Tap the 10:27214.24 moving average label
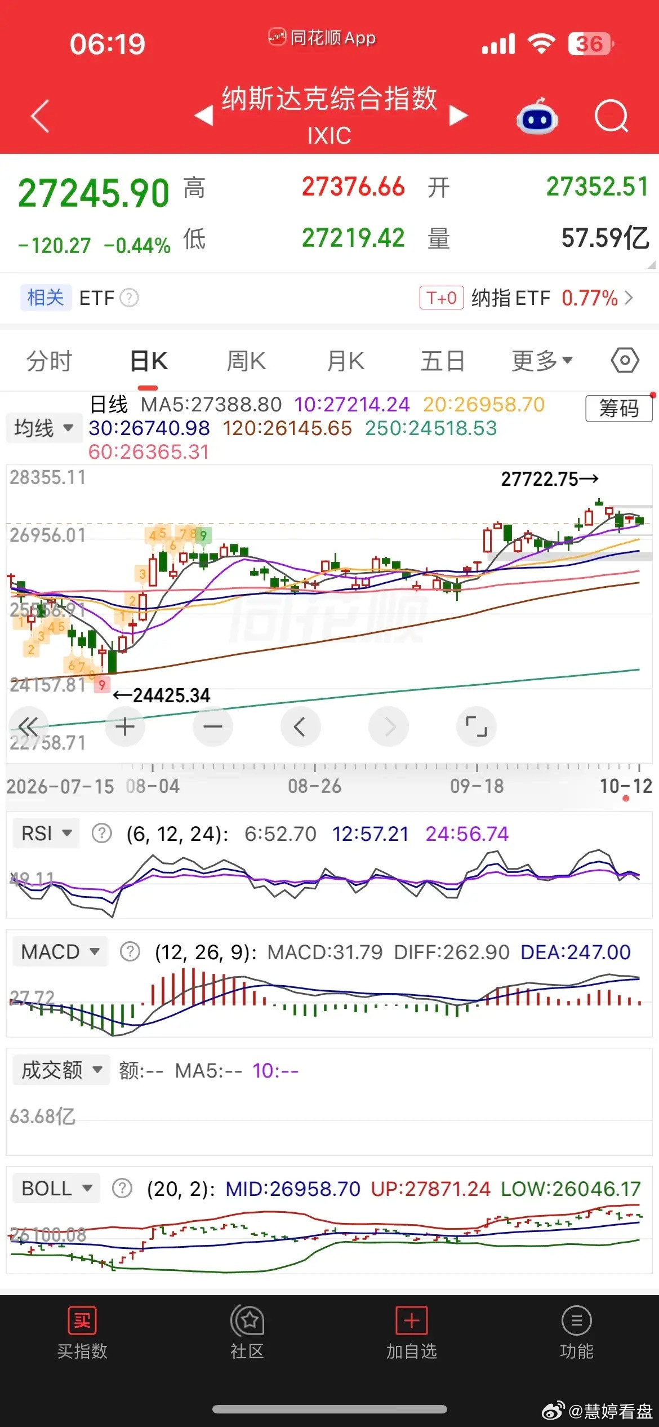 click(x=351, y=405)
